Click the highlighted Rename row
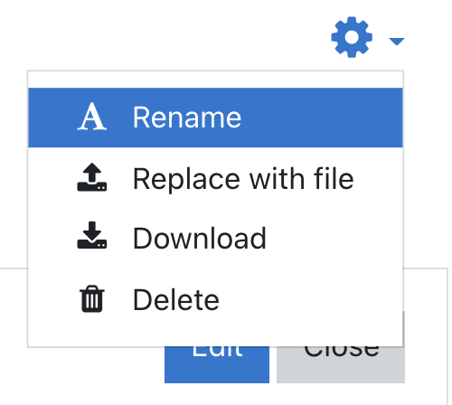The width and height of the screenshot is (452, 405). coord(215,118)
